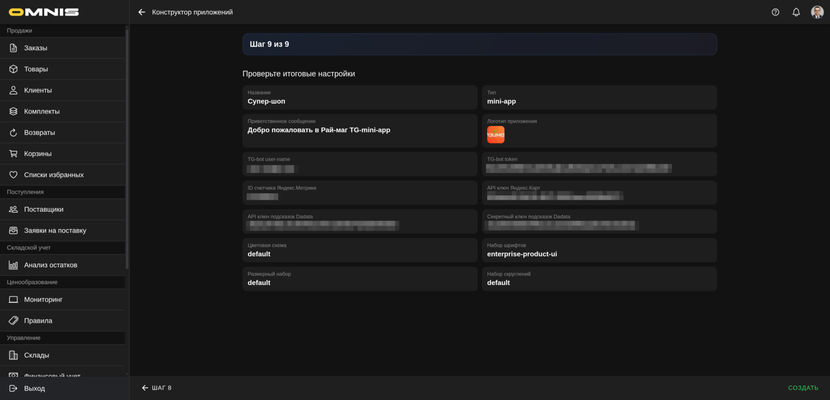Click the Товары box icon
The image size is (830, 400).
click(x=13, y=69)
